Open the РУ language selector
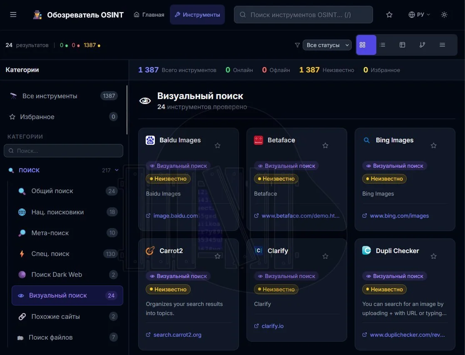Screen dimensions: 465x355 click(419, 15)
